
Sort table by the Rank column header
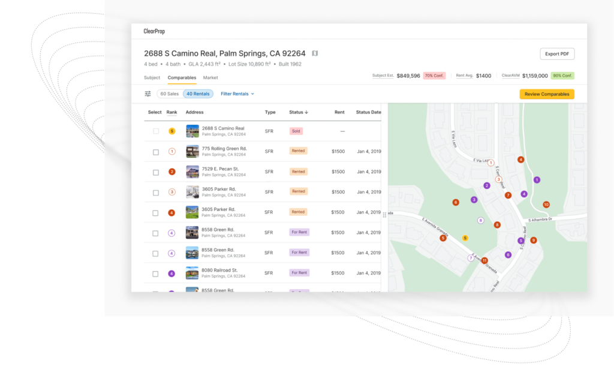coord(171,112)
